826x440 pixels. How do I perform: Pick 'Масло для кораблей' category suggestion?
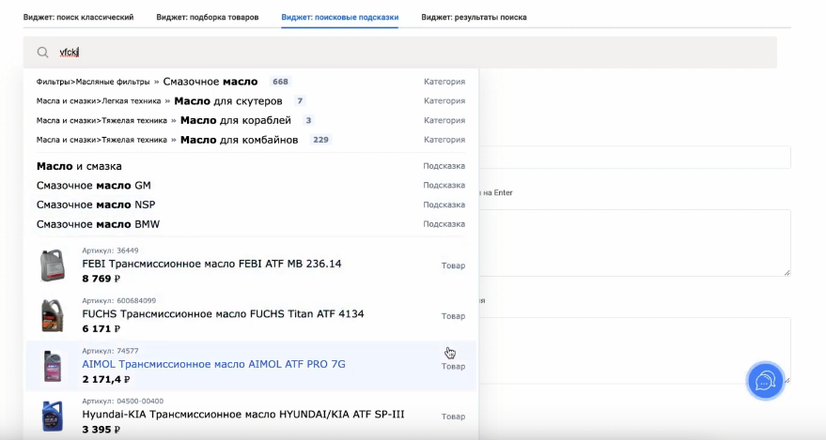coord(235,120)
